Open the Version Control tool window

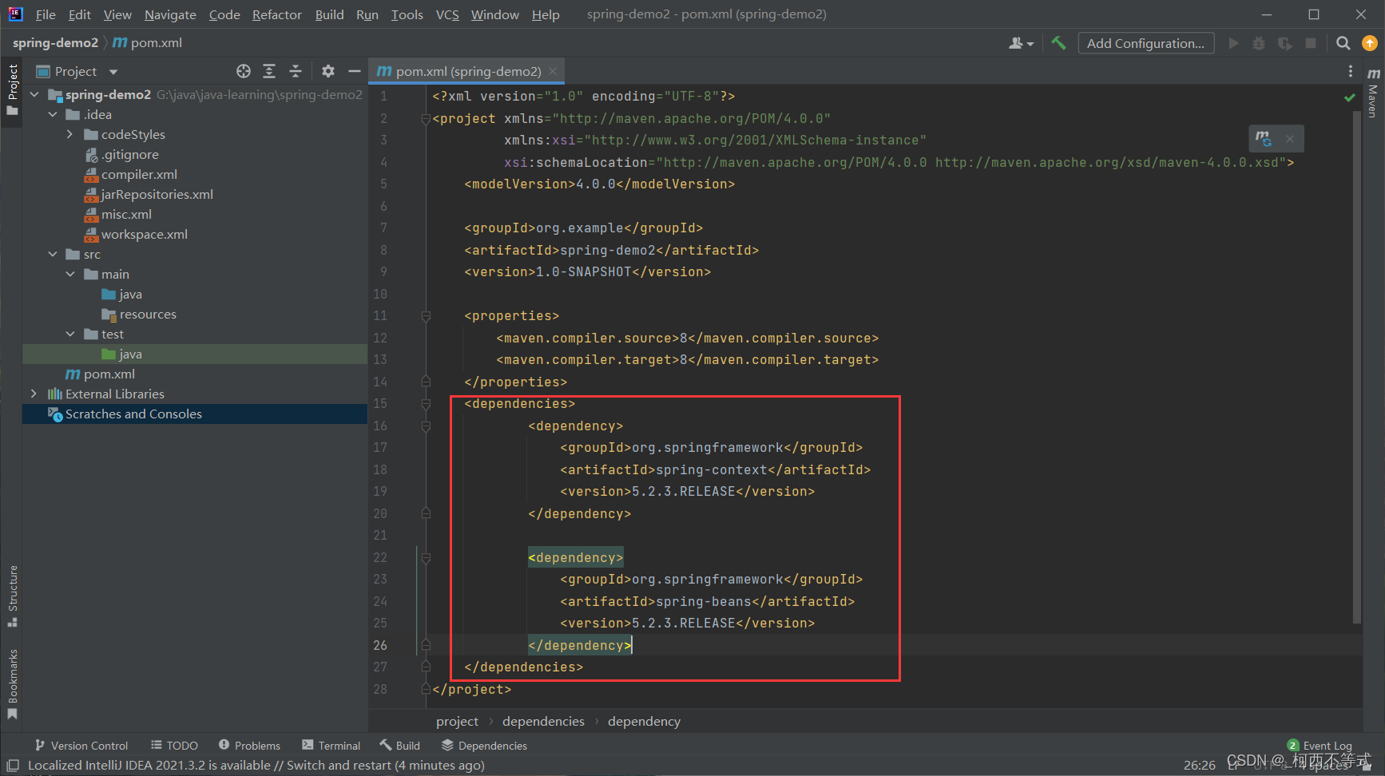(81, 746)
